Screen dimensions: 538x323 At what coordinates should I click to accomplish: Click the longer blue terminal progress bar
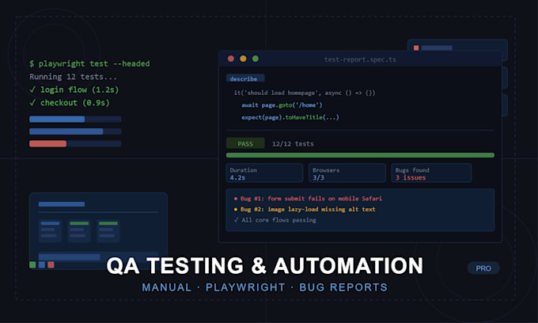[x=75, y=131]
